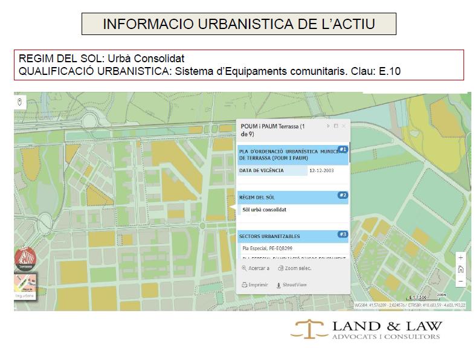
Task: Print using the Imprimir action
Action: click(x=254, y=285)
